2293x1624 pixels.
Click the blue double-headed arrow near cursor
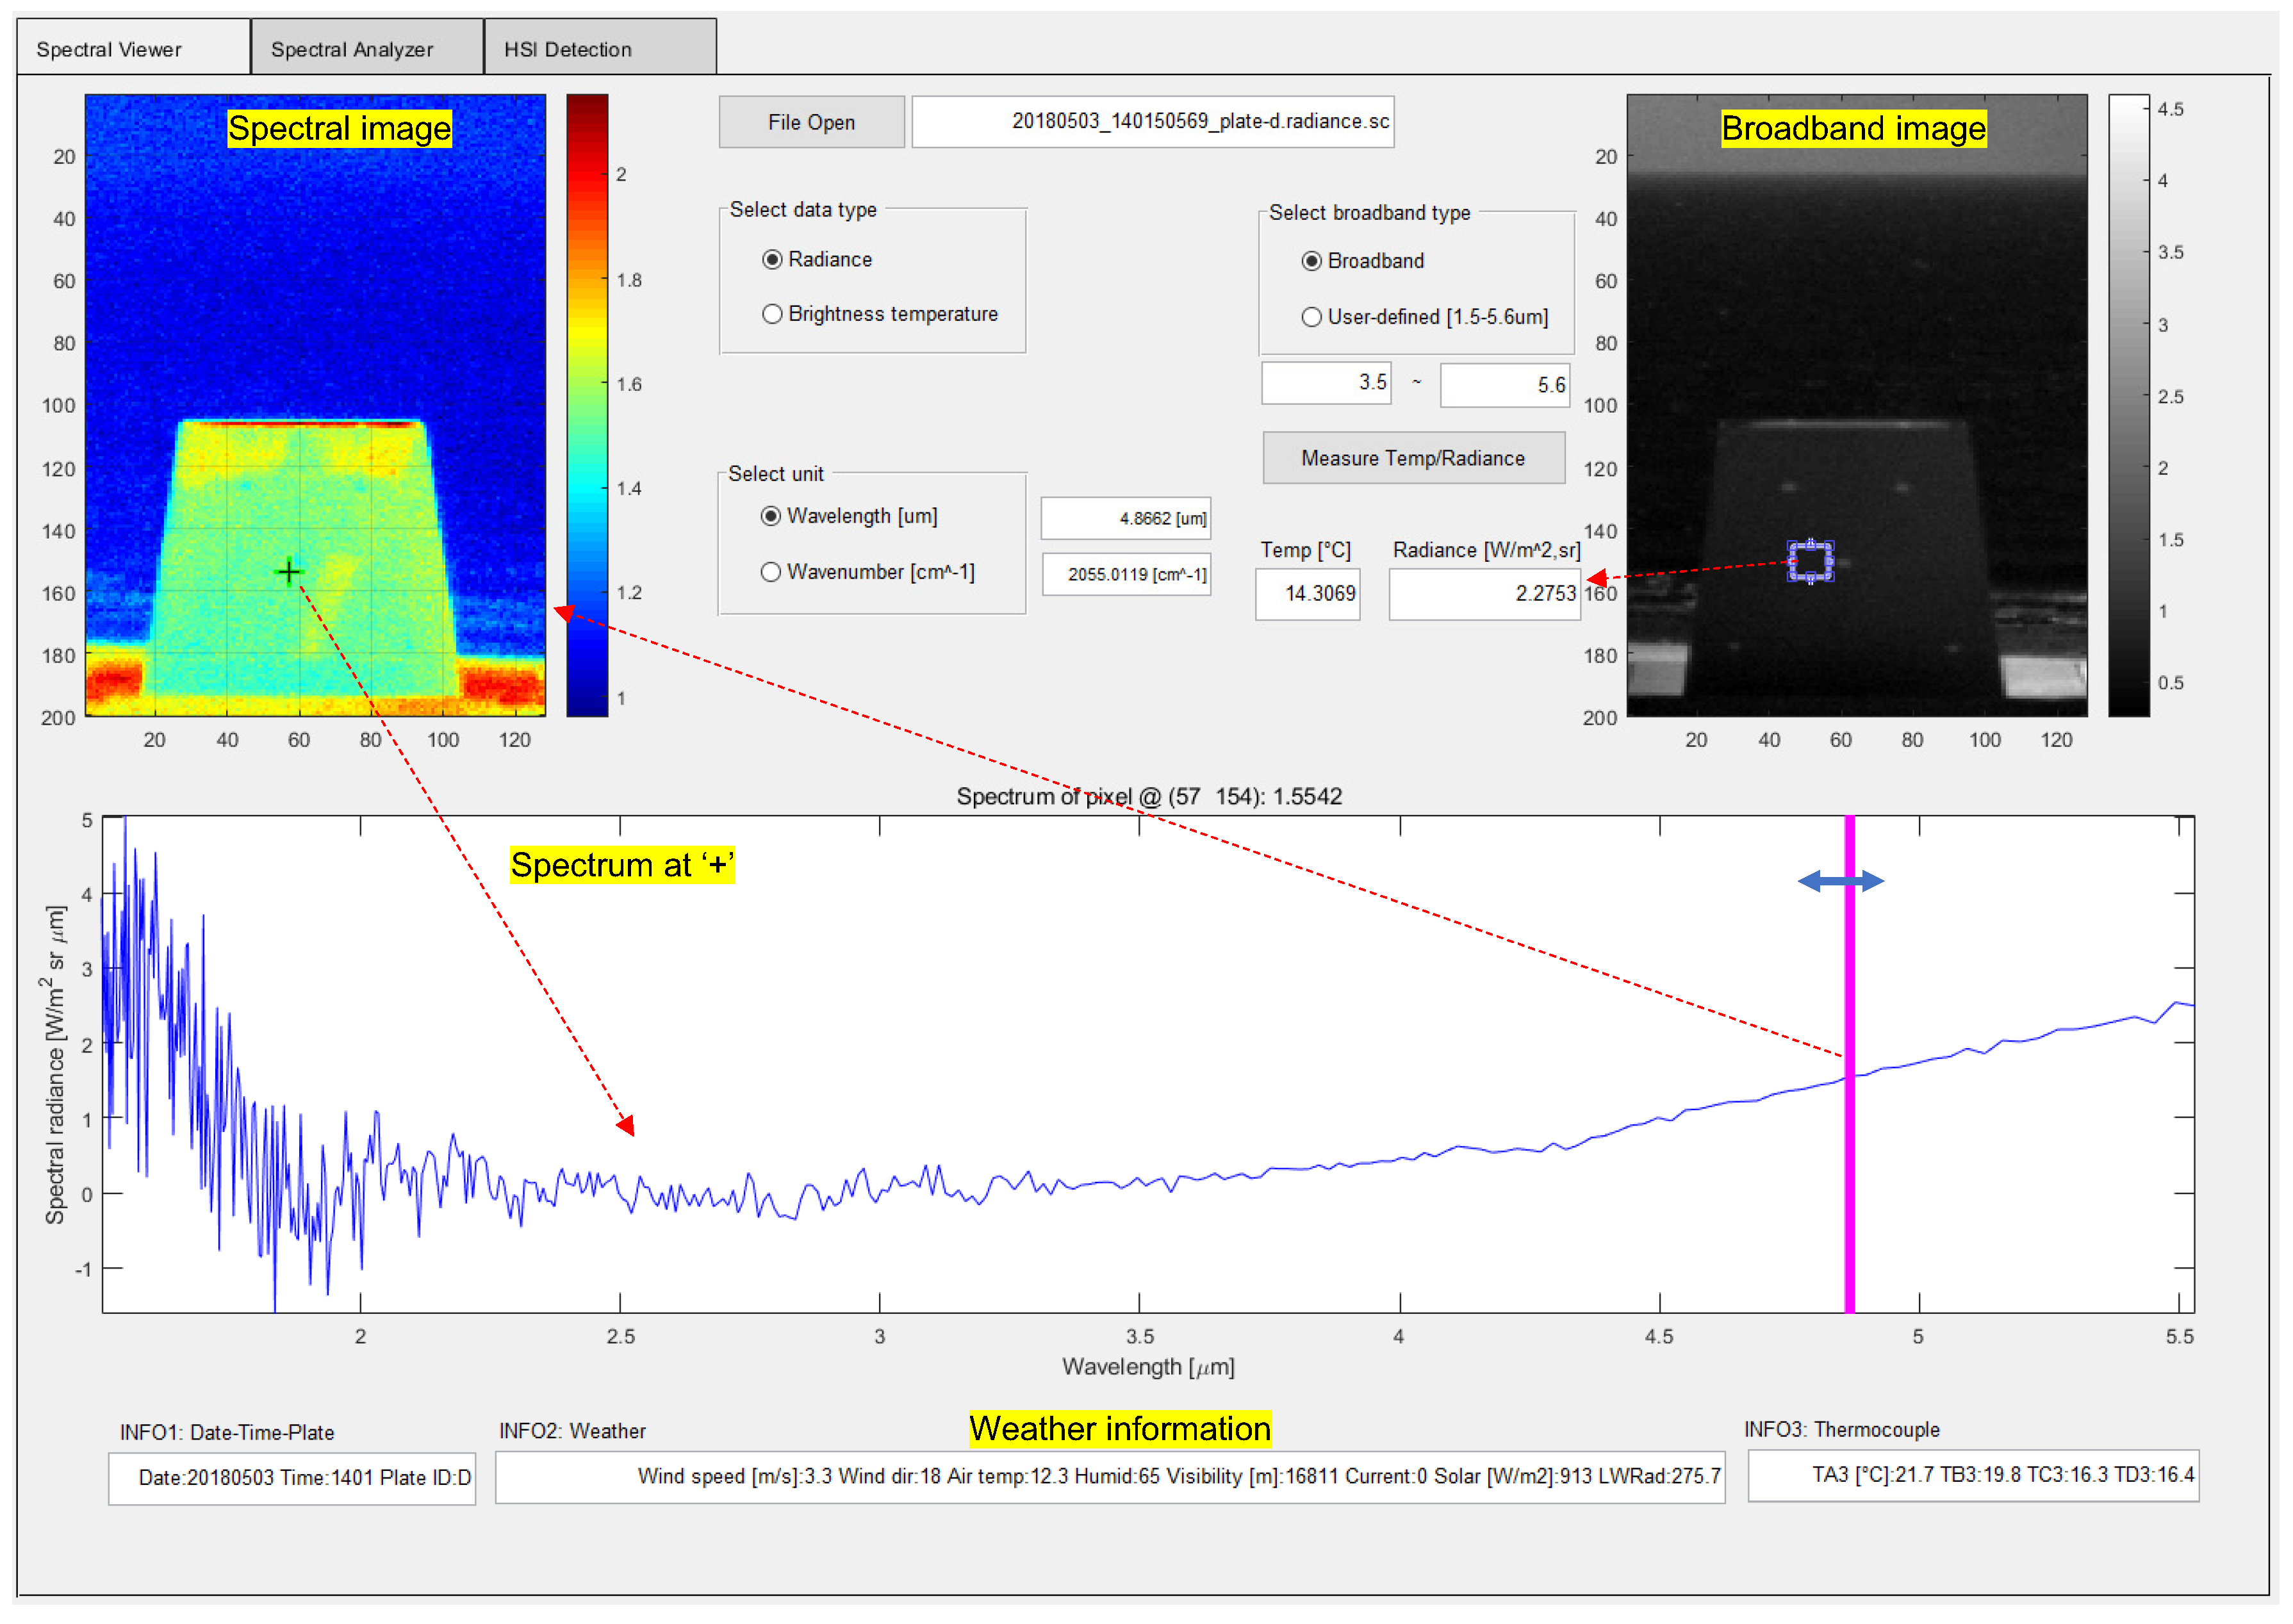[1840, 881]
